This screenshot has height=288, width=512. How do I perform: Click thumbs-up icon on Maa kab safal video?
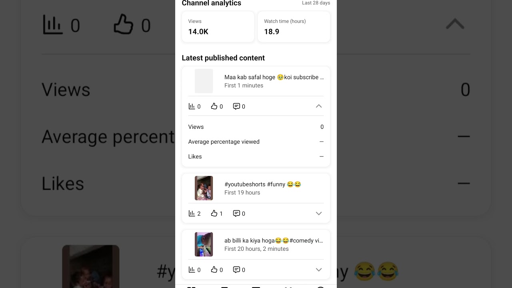pos(214,106)
